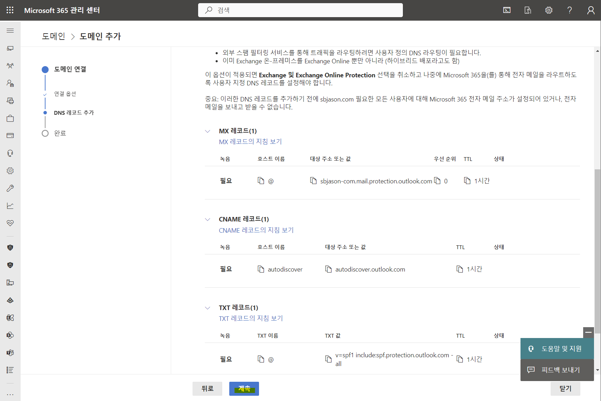
Task: Open the account profile icon
Action: click(x=591, y=10)
